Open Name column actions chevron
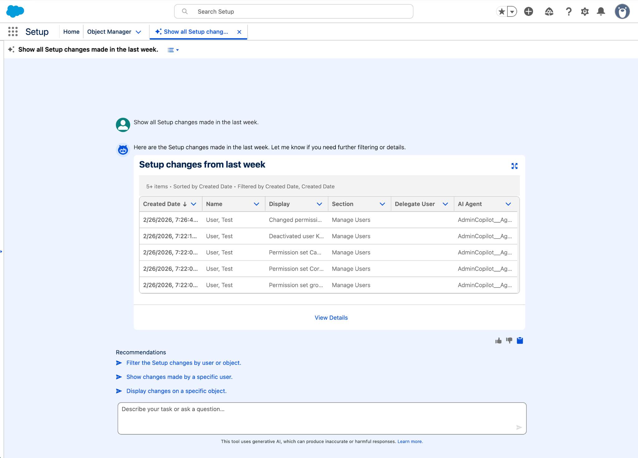 [x=256, y=204]
